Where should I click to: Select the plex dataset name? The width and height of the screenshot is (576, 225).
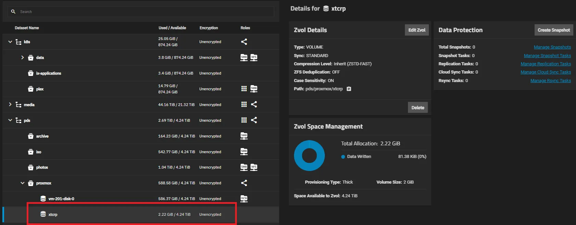tap(40, 89)
